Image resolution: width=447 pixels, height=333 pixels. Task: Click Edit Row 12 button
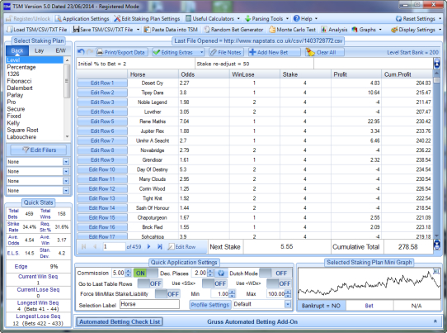pyautogui.click(x=102, y=188)
